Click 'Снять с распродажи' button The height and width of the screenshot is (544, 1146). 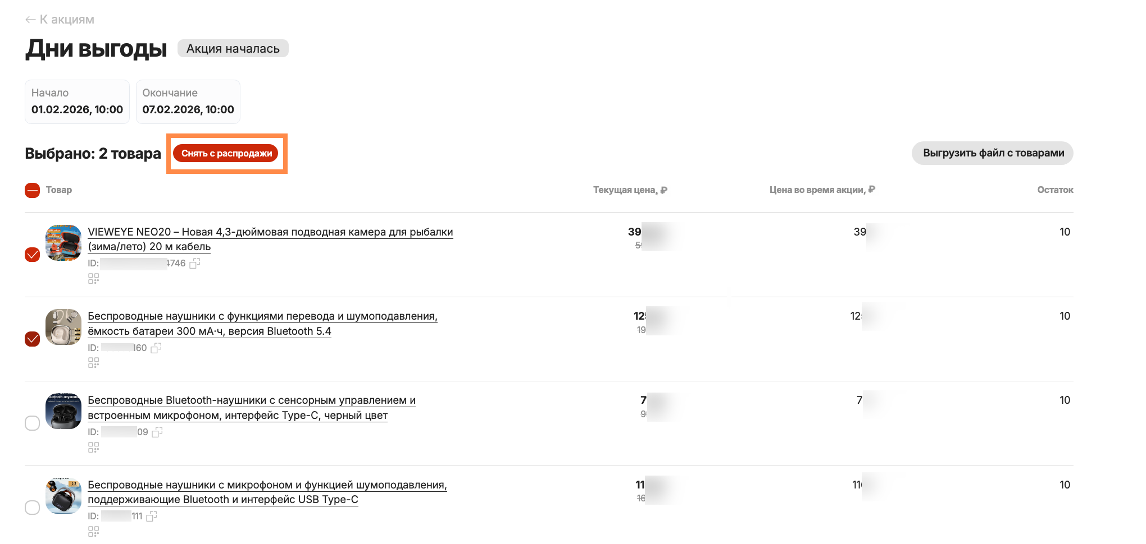pyautogui.click(x=226, y=153)
